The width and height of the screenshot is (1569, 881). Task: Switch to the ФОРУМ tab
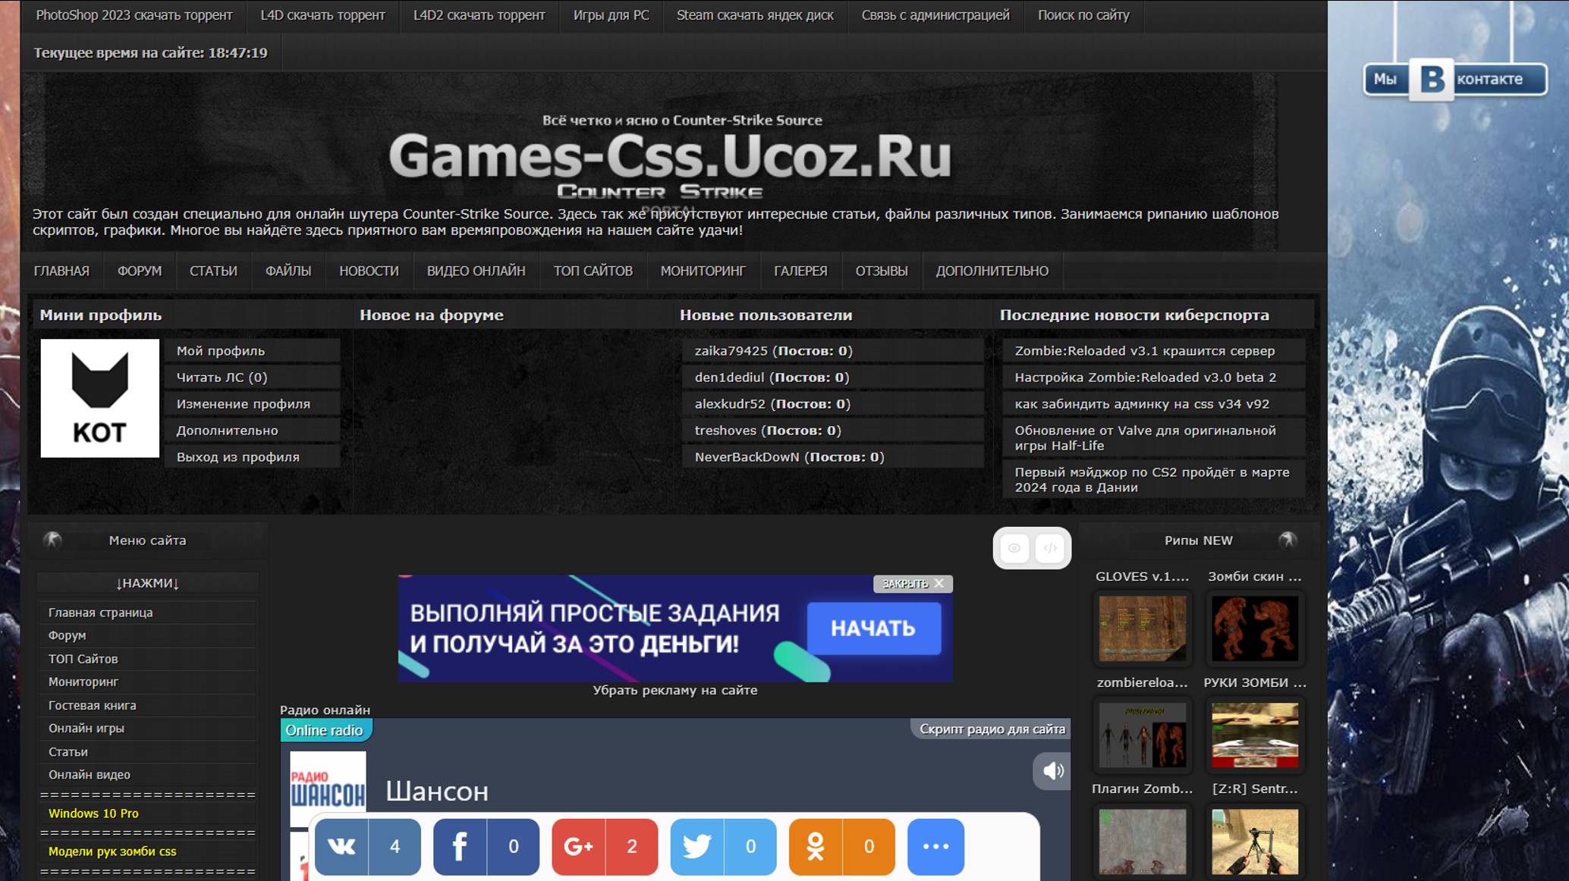tap(139, 271)
